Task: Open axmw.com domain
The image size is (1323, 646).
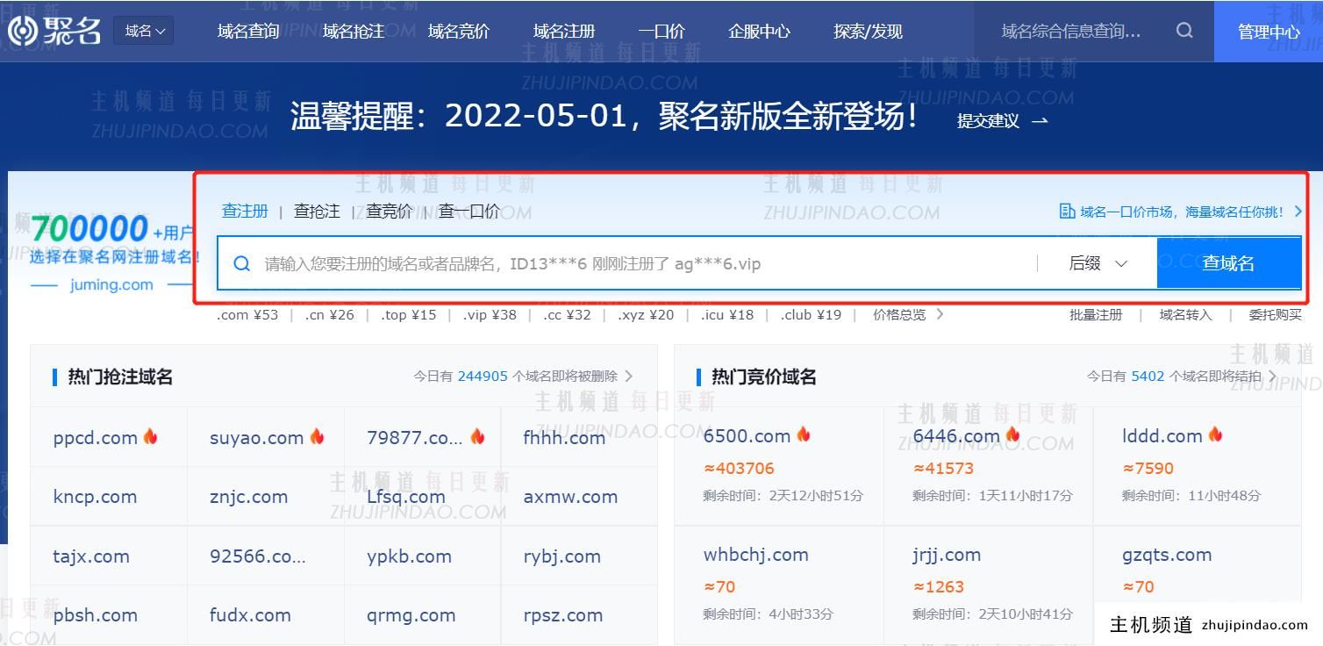Action: pyautogui.click(x=570, y=497)
